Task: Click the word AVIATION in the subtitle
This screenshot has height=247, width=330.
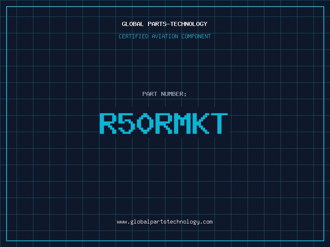Action: [x=164, y=36]
